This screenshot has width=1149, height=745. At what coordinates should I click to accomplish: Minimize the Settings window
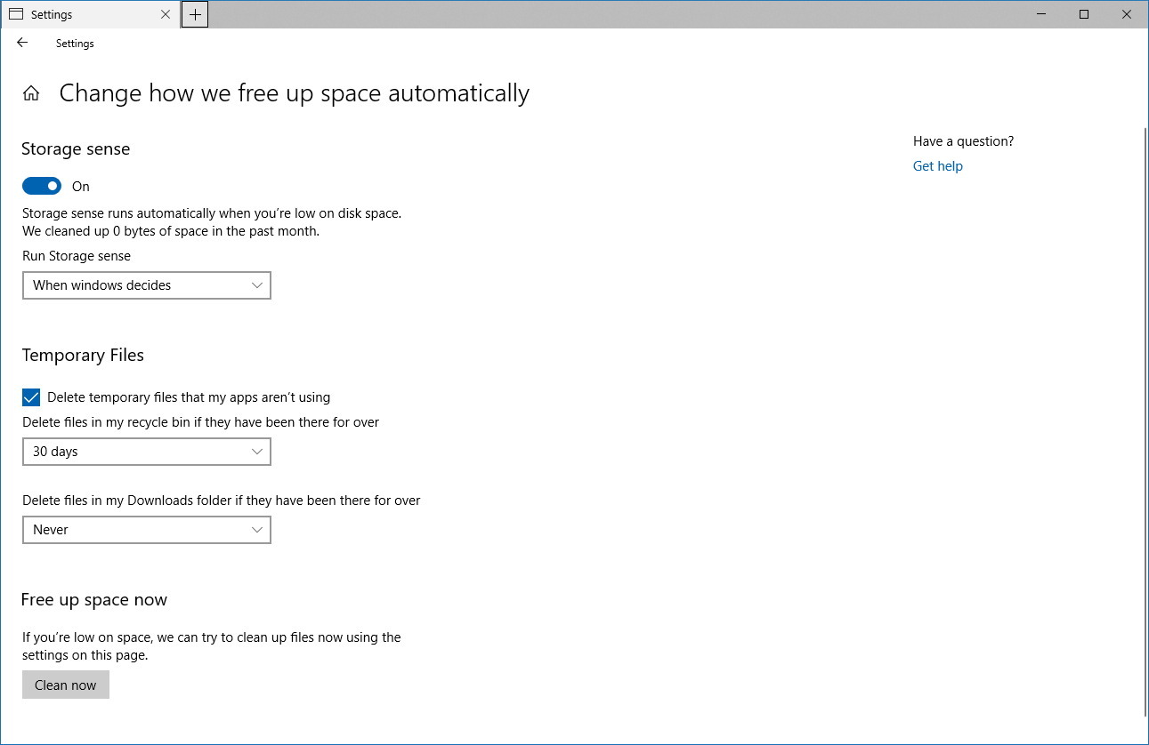(x=1043, y=14)
